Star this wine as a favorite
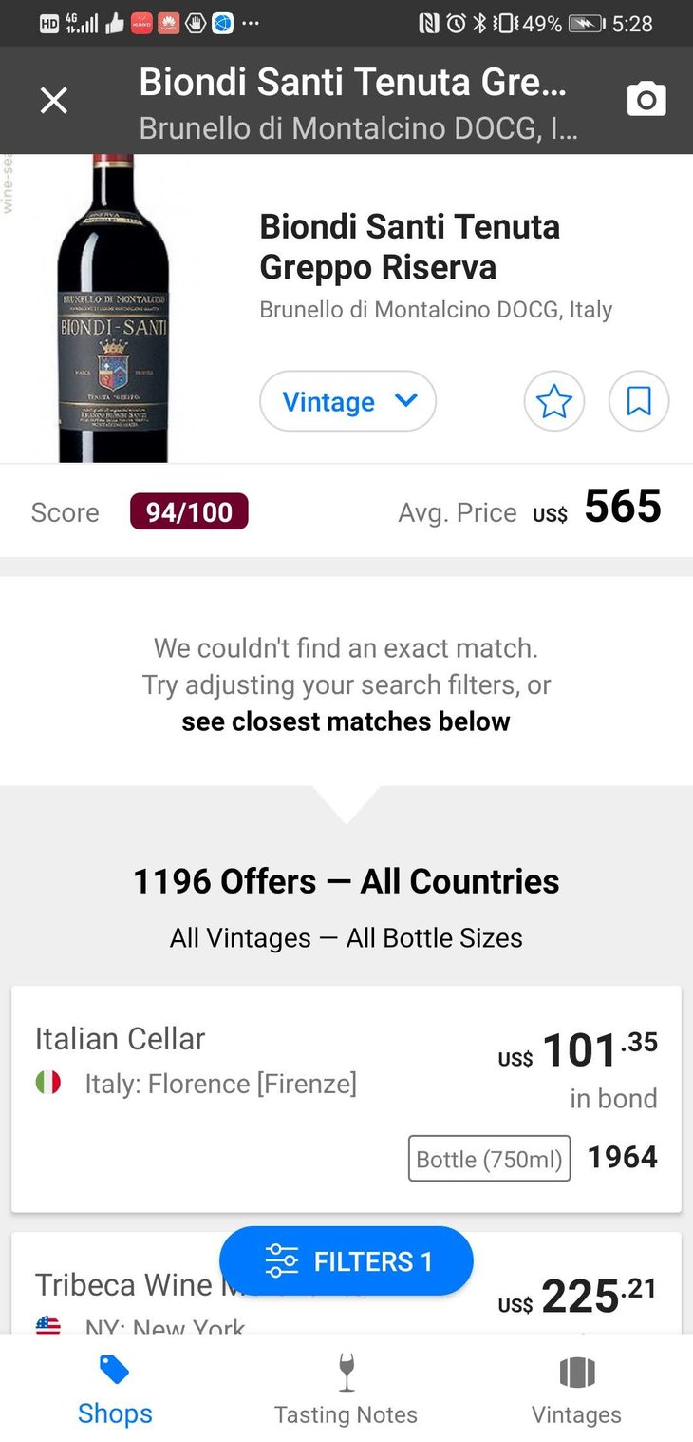The width and height of the screenshot is (693, 1442). coord(554,401)
